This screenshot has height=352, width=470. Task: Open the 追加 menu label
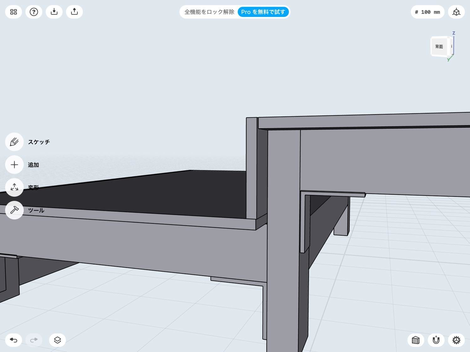pos(34,165)
